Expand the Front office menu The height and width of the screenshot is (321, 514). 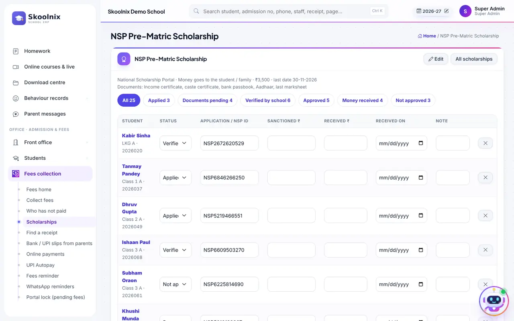(50, 142)
